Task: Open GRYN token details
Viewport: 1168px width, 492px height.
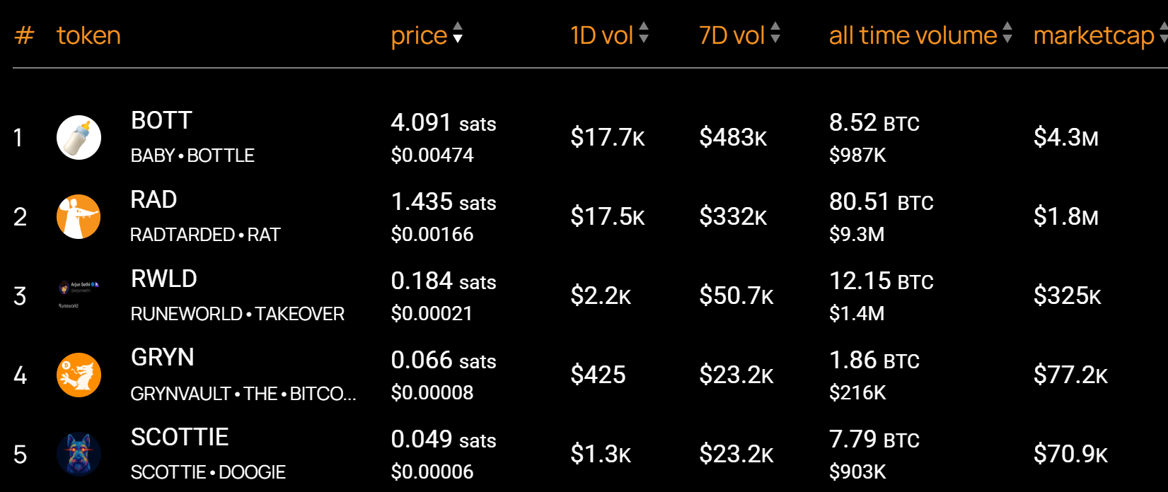Action: (x=162, y=358)
